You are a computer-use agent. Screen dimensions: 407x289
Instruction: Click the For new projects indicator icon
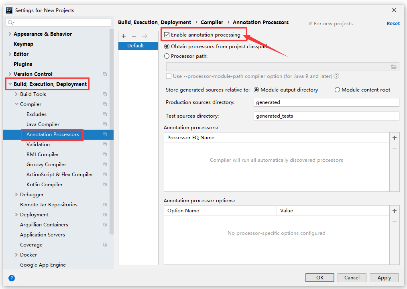(310, 24)
